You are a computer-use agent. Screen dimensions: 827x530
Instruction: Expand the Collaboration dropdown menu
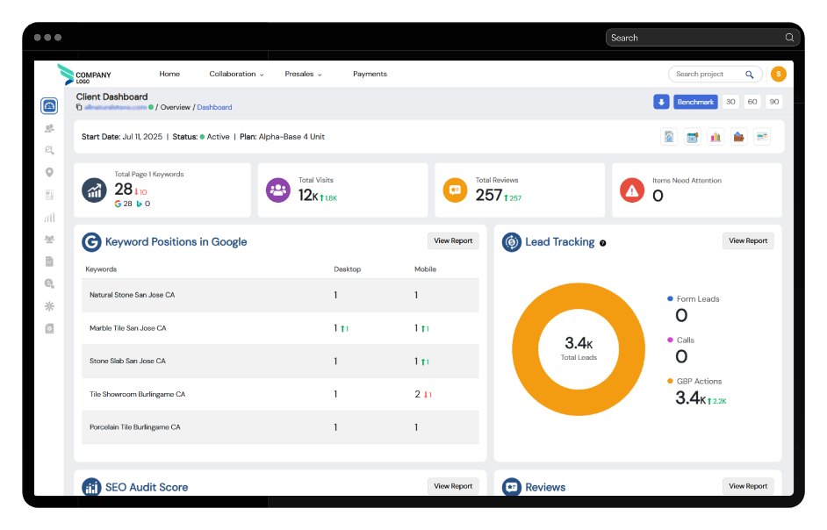point(236,75)
